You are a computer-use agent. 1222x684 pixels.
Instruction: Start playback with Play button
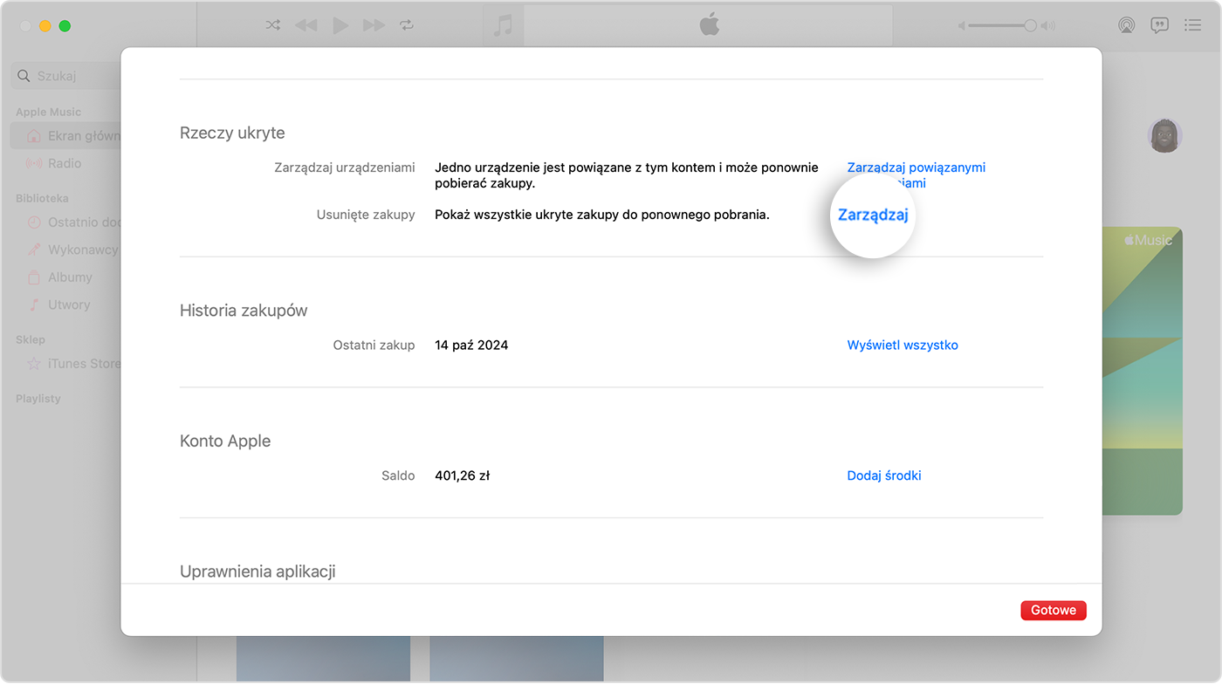[x=340, y=25]
